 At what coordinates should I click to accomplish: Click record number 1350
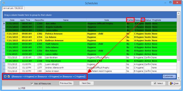click(39, 57)
